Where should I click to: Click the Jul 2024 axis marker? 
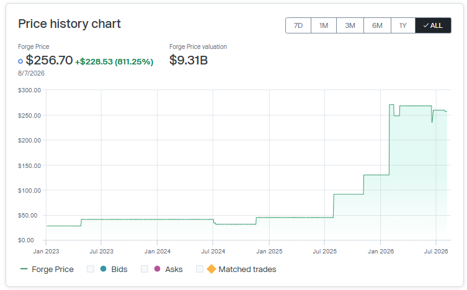click(213, 252)
